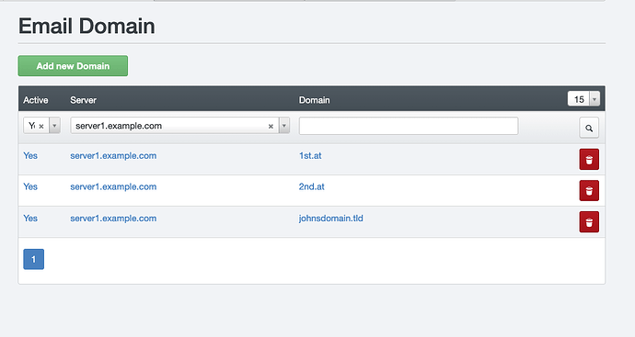Open the 2nd.at domain link
635x337 pixels.
pos(311,186)
